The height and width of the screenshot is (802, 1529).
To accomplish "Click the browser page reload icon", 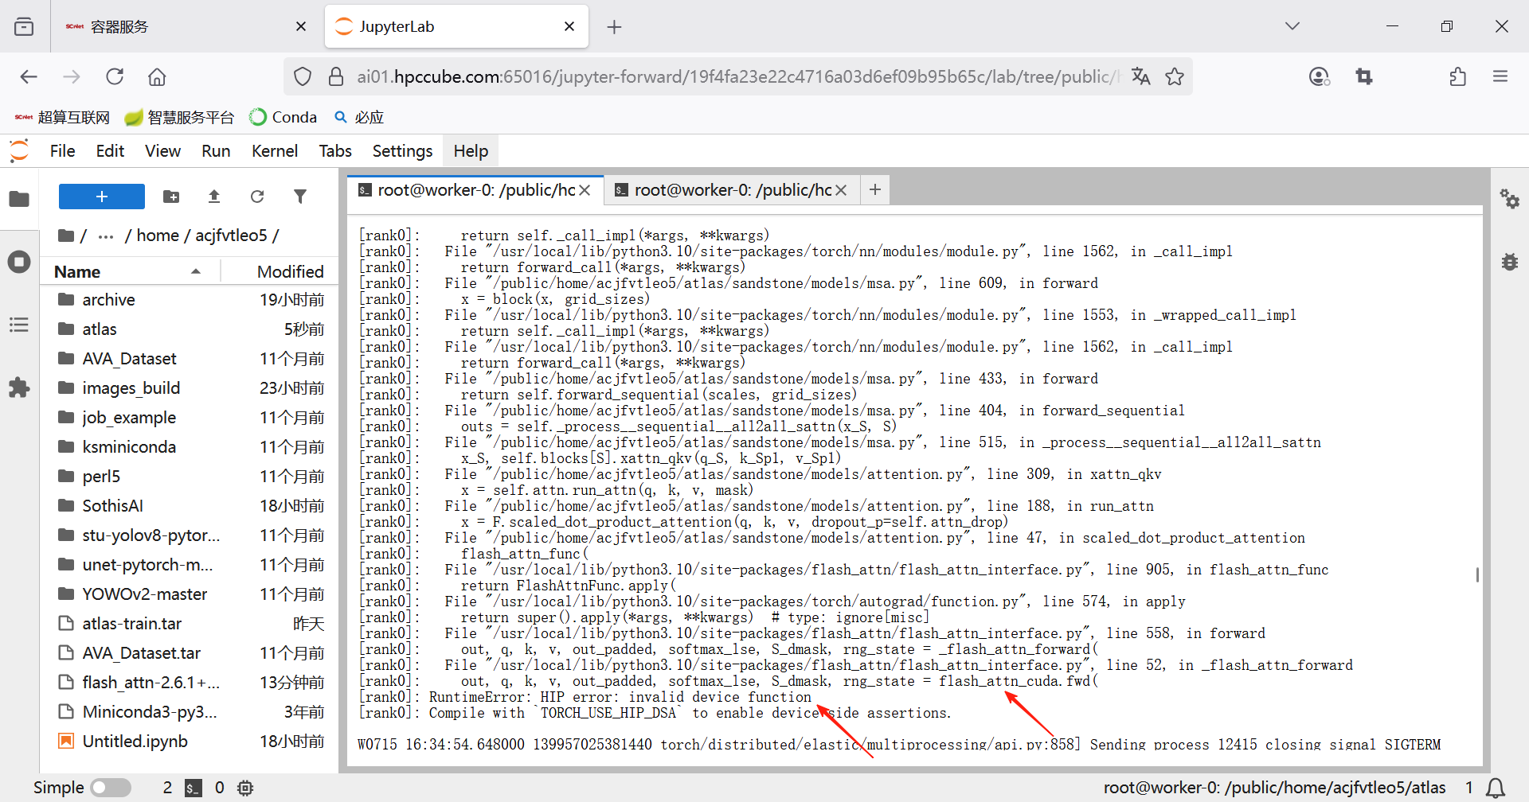I will 115,76.
